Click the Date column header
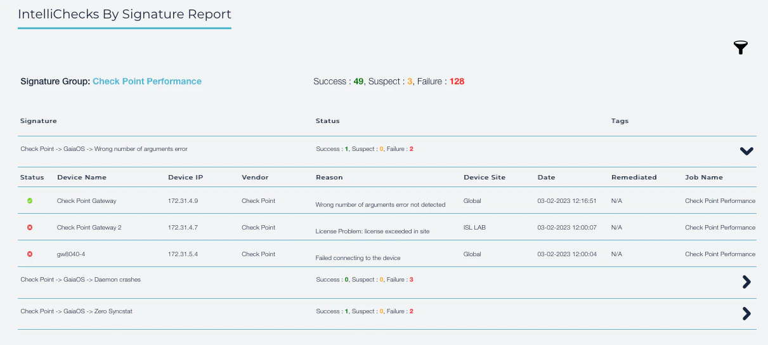This screenshot has height=345, width=768. pyautogui.click(x=546, y=178)
